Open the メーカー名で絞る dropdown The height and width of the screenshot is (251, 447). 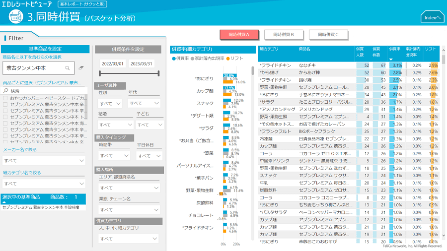point(44,161)
